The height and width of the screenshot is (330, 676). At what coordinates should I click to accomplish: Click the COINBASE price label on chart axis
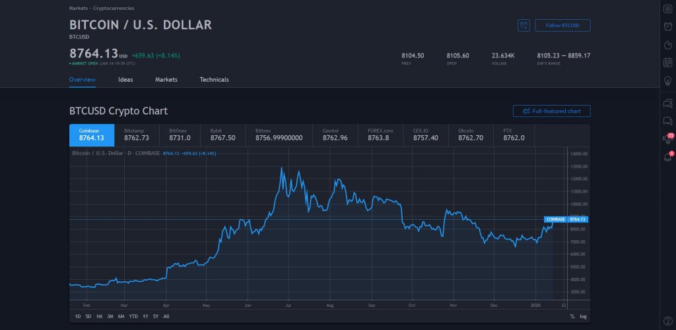(566, 219)
